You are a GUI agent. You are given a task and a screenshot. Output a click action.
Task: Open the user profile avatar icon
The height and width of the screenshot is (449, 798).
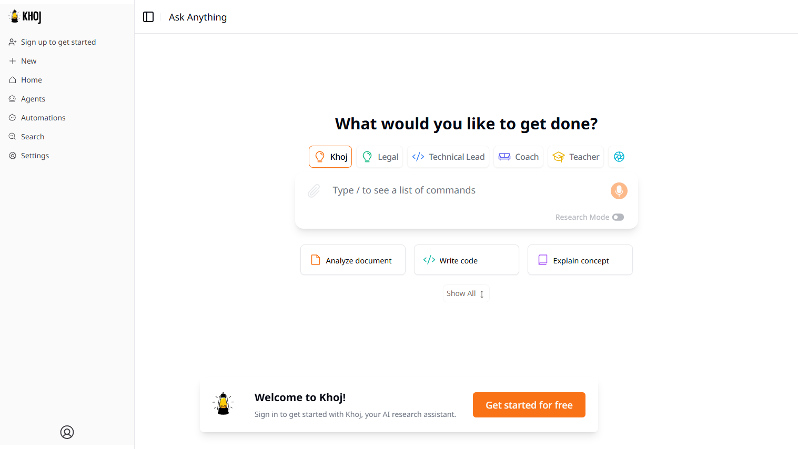point(67,432)
